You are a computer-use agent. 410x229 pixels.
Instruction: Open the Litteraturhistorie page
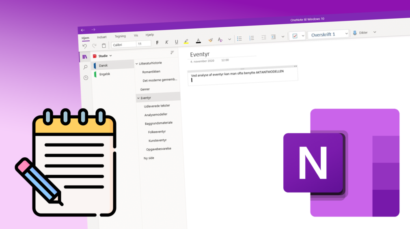[x=150, y=63]
